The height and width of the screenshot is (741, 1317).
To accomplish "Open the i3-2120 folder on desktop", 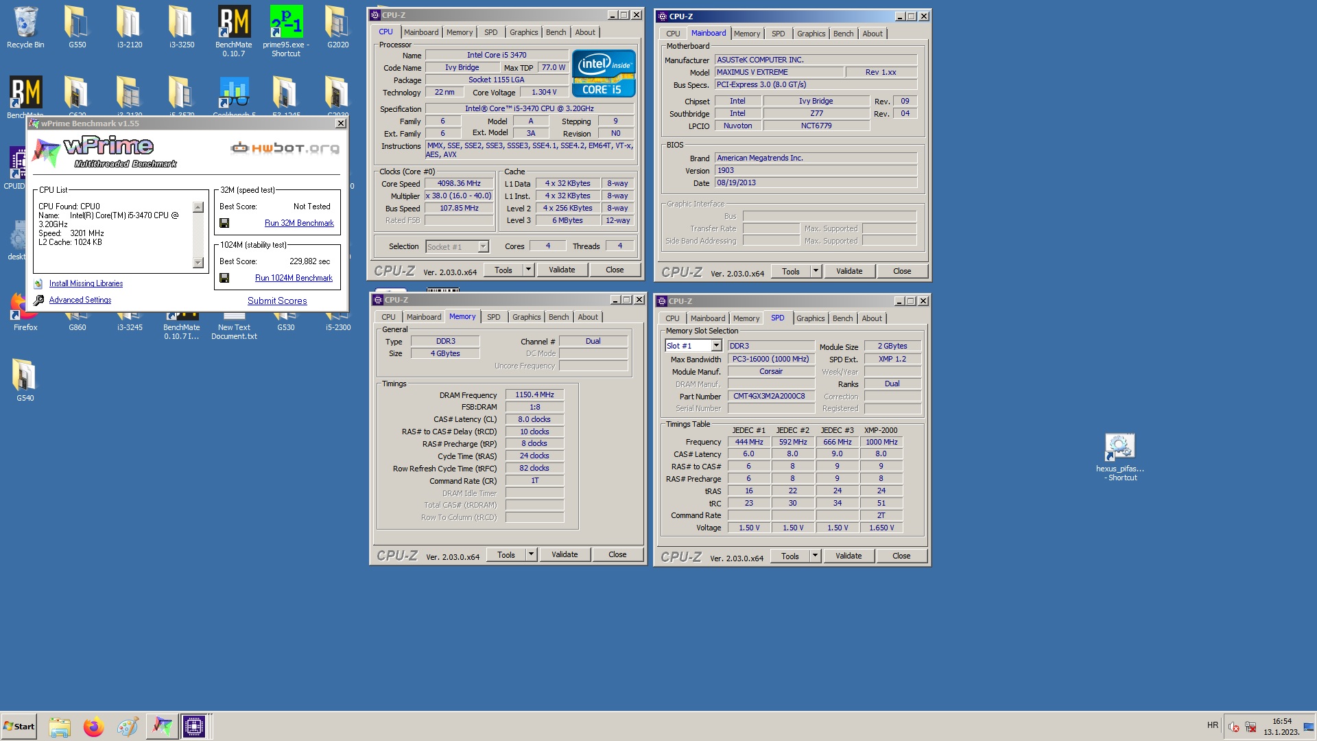I will (x=129, y=27).
